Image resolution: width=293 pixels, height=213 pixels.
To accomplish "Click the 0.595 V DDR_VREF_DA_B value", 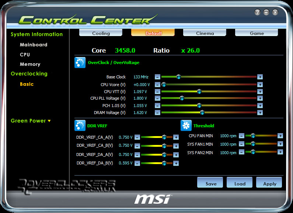I will click(x=126, y=163).
